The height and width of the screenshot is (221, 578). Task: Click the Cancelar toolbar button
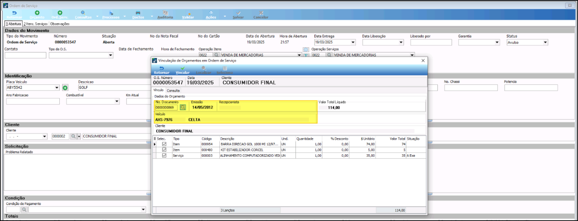coord(261,15)
